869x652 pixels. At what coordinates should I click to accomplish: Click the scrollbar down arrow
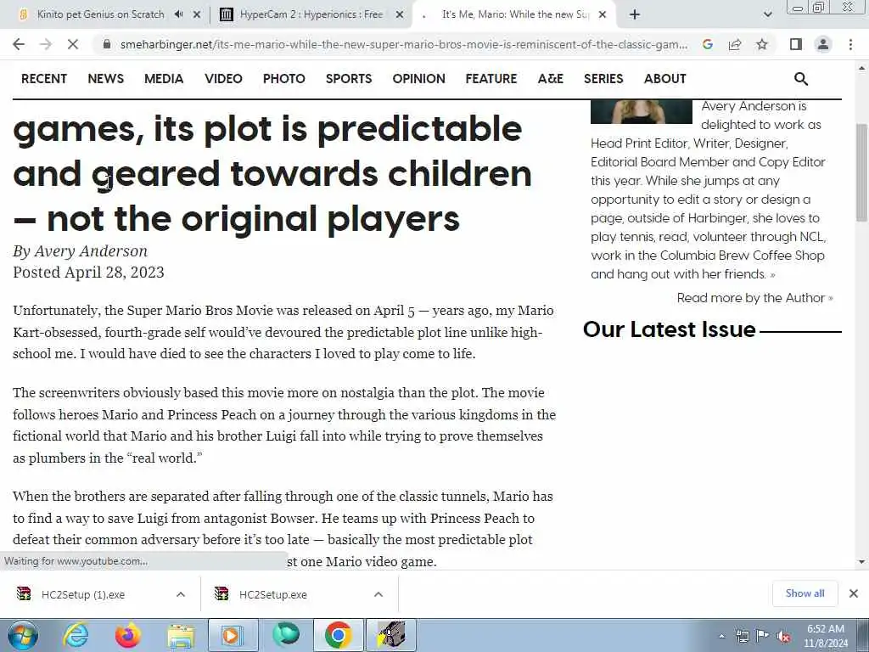[x=861, y=562]
